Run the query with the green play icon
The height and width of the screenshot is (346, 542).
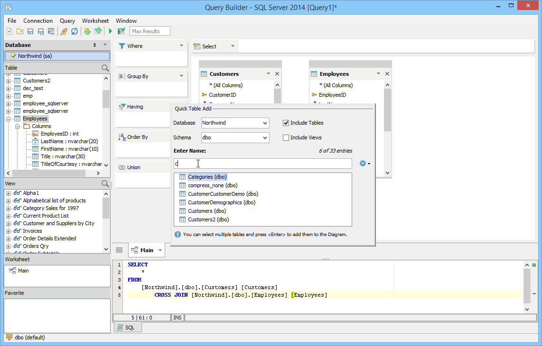(110, 31)
